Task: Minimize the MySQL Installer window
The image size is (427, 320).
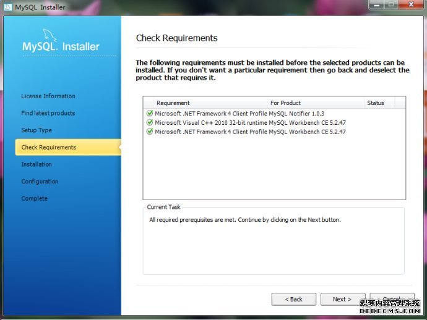Action: tap(376, 5)
